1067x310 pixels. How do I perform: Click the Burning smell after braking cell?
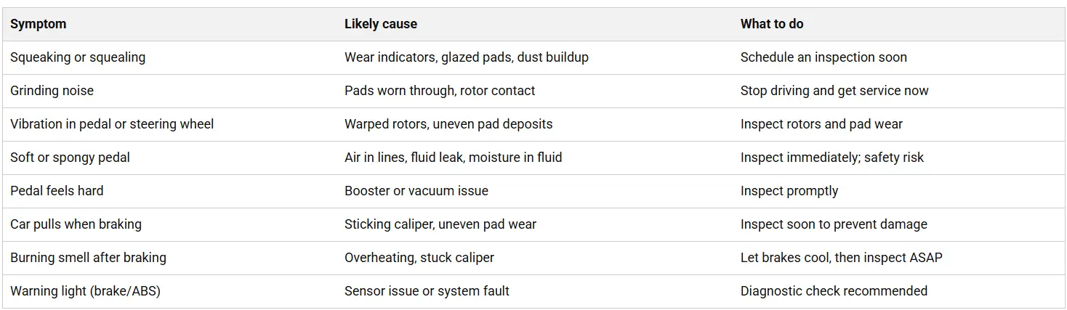[x=88, y=258]
